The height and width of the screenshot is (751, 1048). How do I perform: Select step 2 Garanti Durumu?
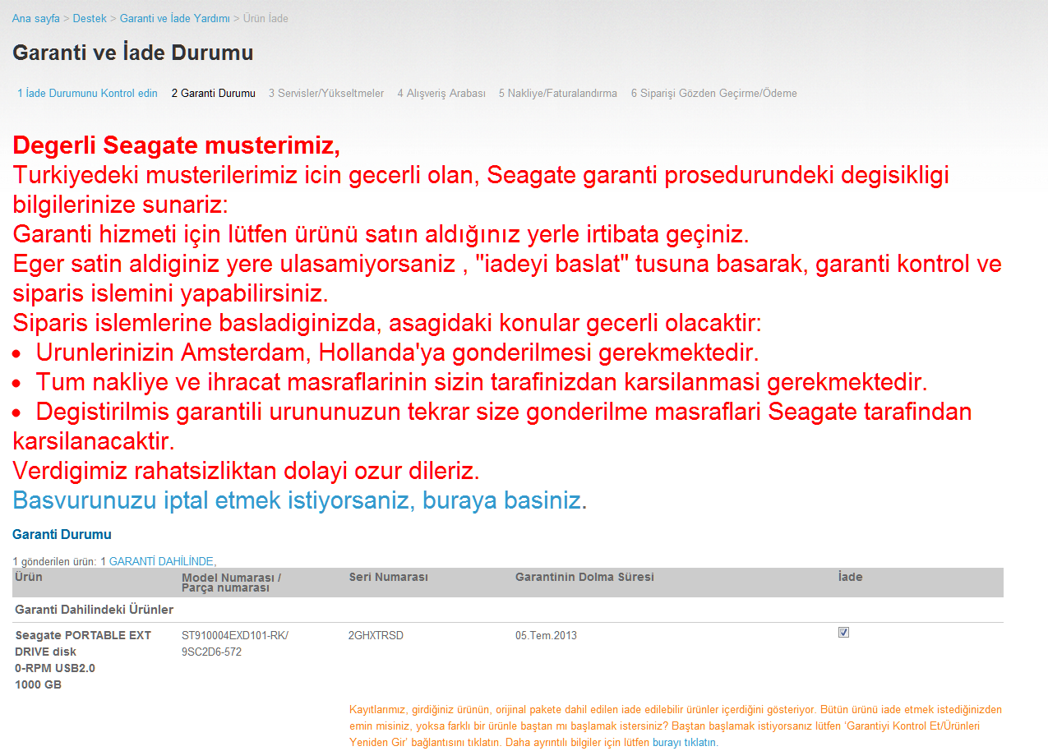(x=213, y=94)
